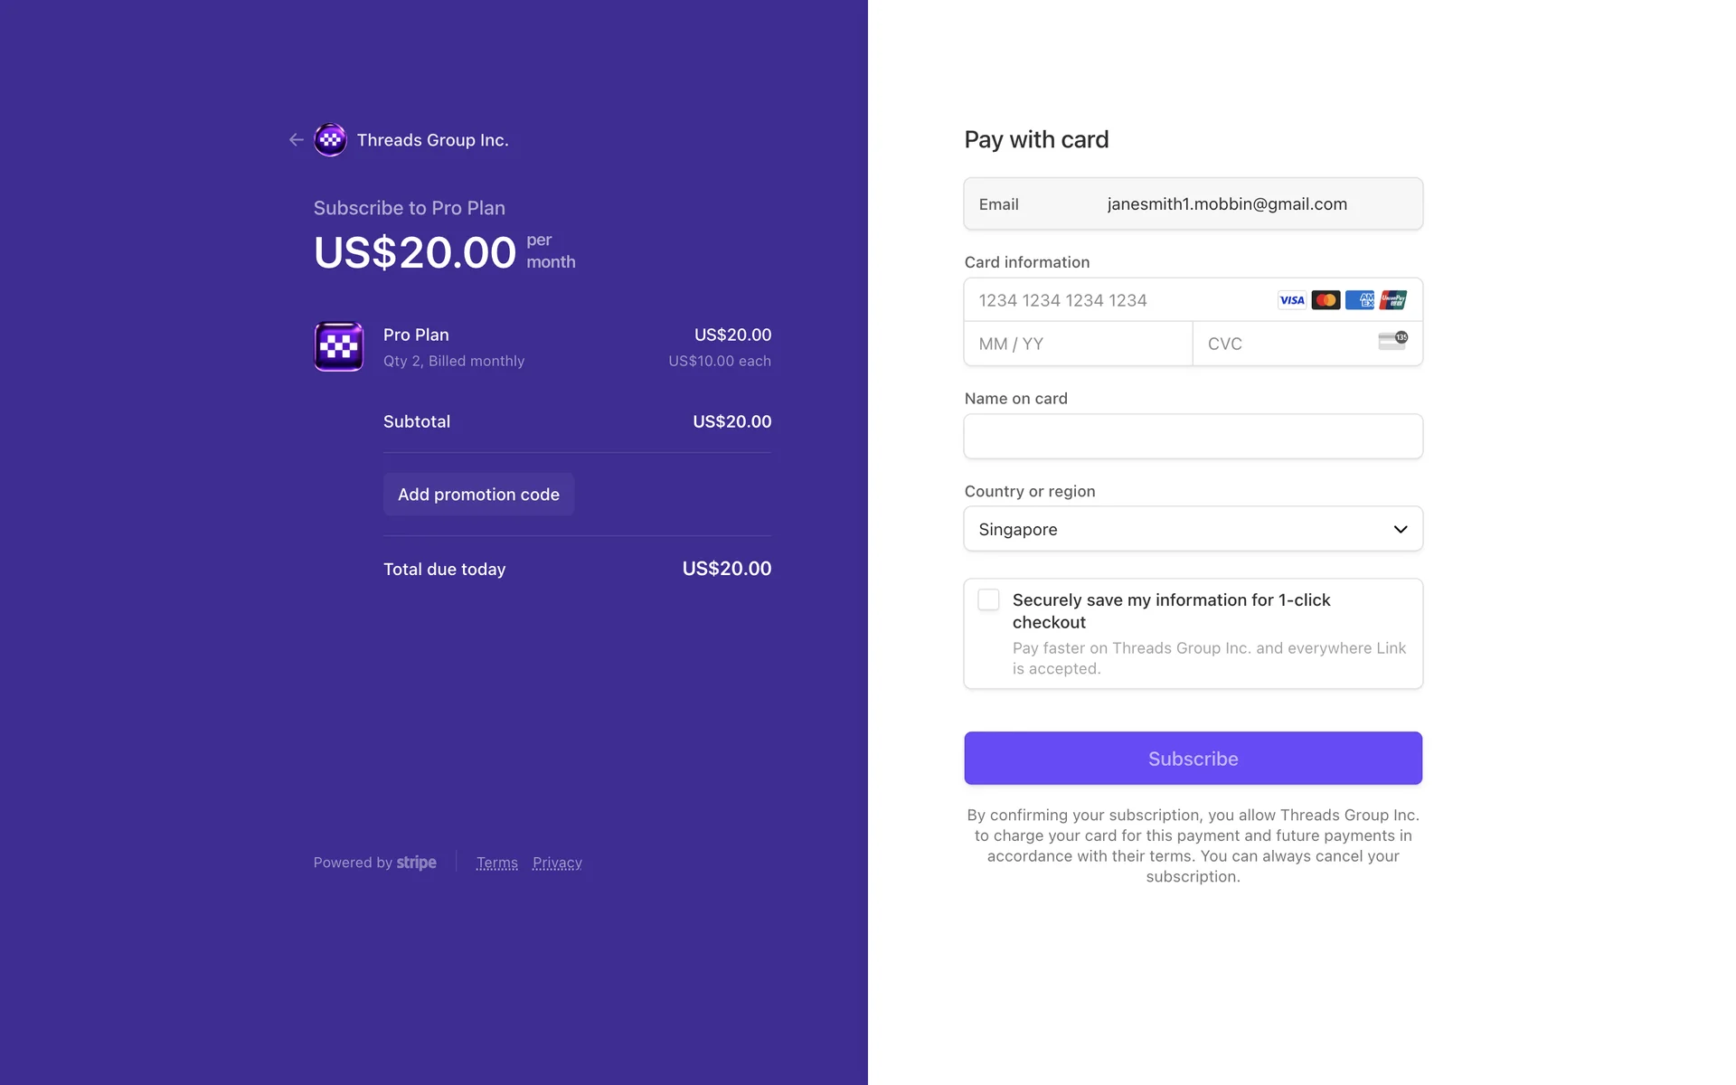The width and height of the screenshot is (1736, 1085).
Task: Click the American Express brand icon
Action: (1359, 300)
